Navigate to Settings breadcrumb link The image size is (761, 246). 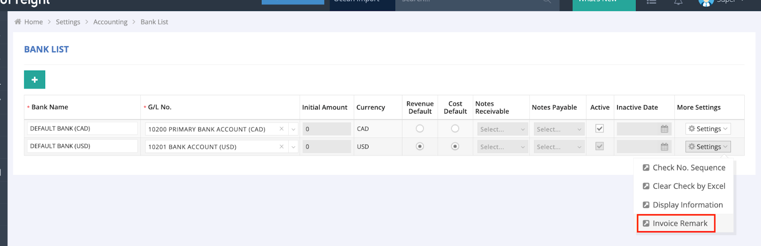point(68,22)
